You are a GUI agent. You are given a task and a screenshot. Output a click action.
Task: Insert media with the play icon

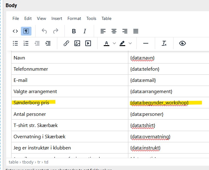pos(88,44)
